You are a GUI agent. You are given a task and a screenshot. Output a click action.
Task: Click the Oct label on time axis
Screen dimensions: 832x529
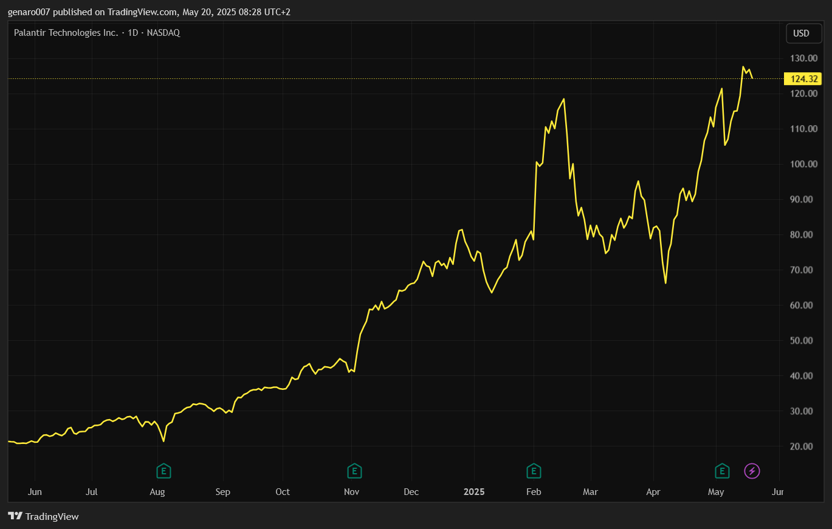pyautogui.click(x=283, y=492)
